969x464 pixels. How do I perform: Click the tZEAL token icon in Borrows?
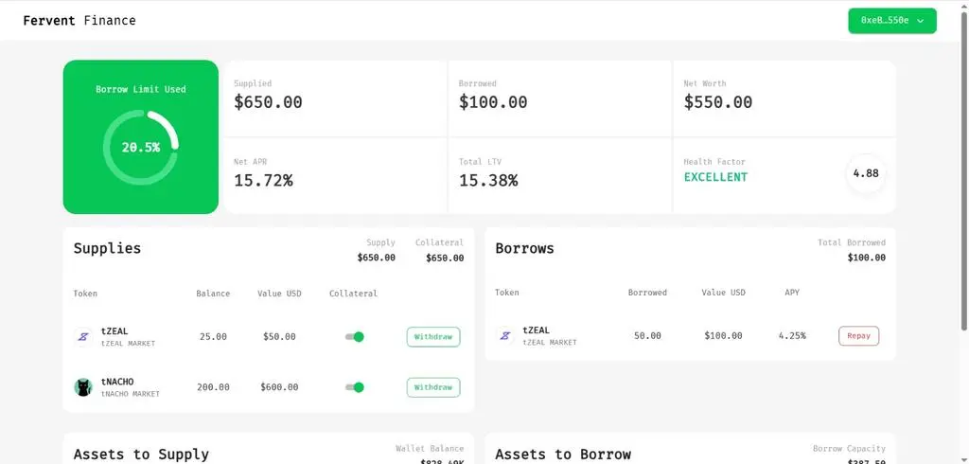point(505,336)
